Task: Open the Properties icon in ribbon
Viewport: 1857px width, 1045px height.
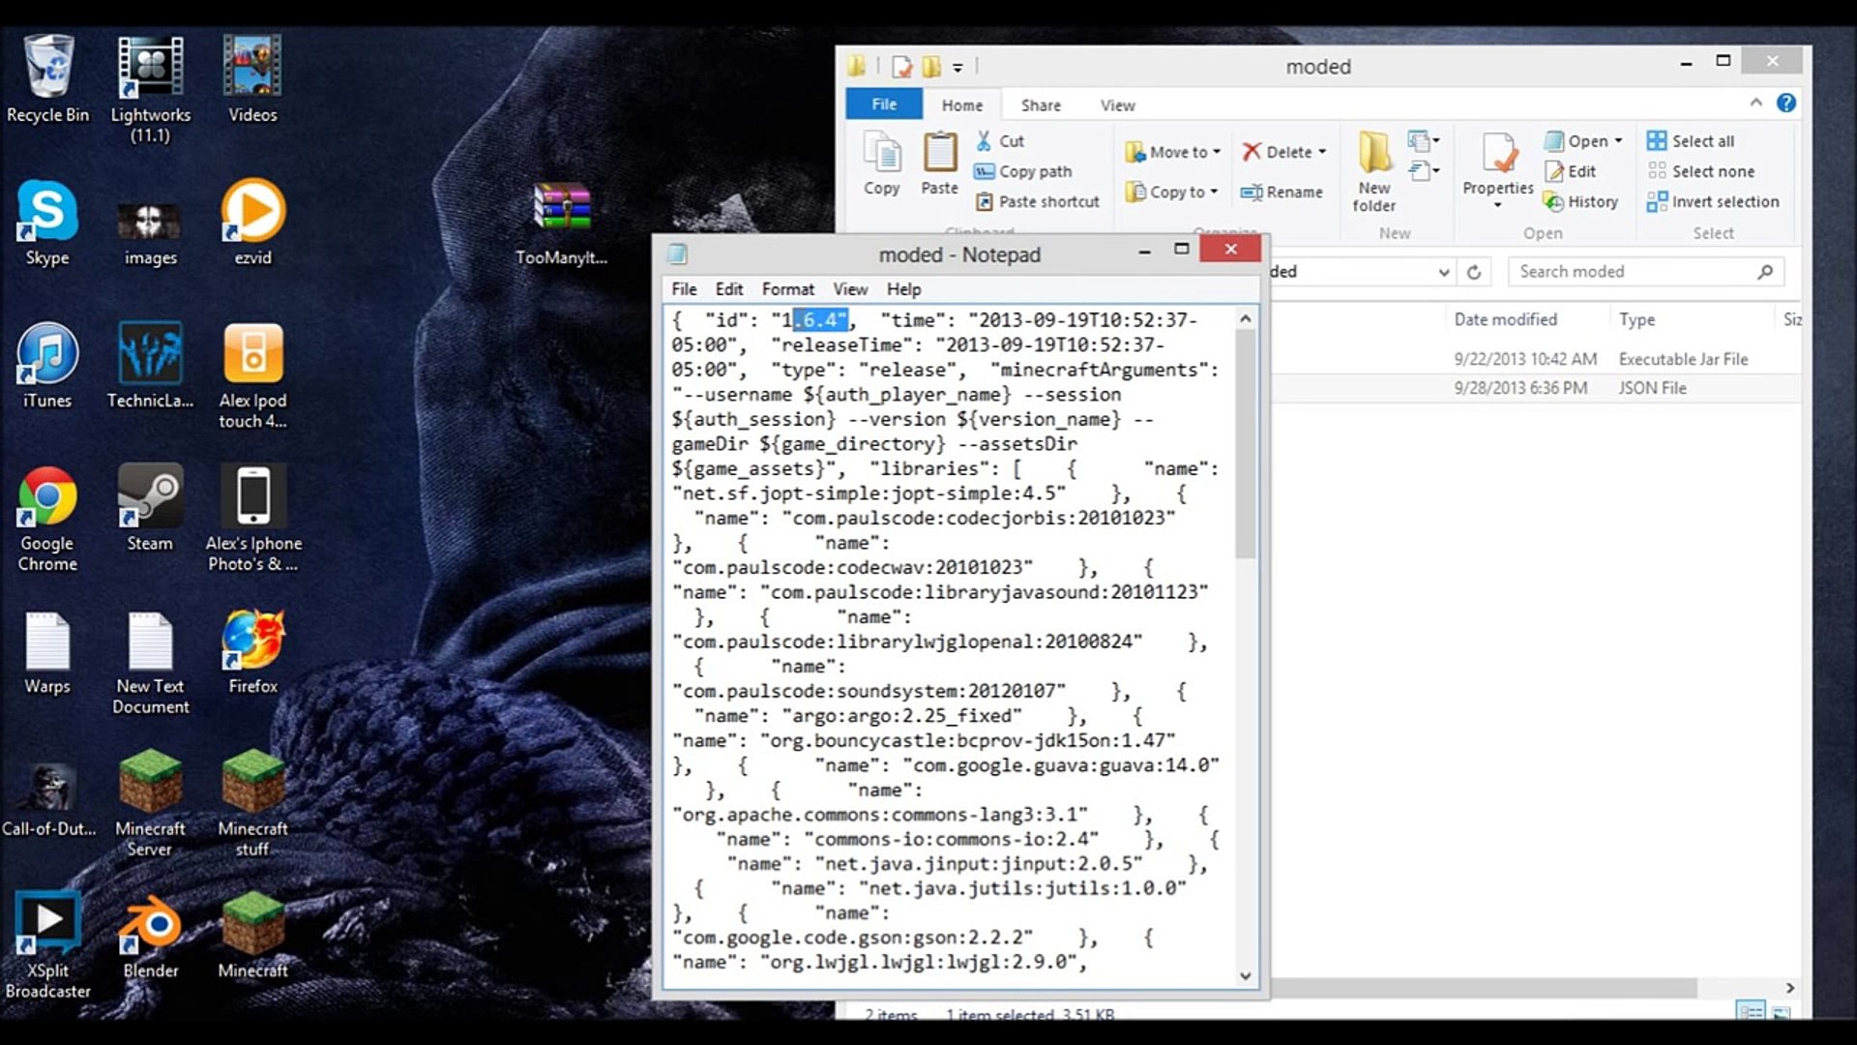Action: pos(1497,155)
